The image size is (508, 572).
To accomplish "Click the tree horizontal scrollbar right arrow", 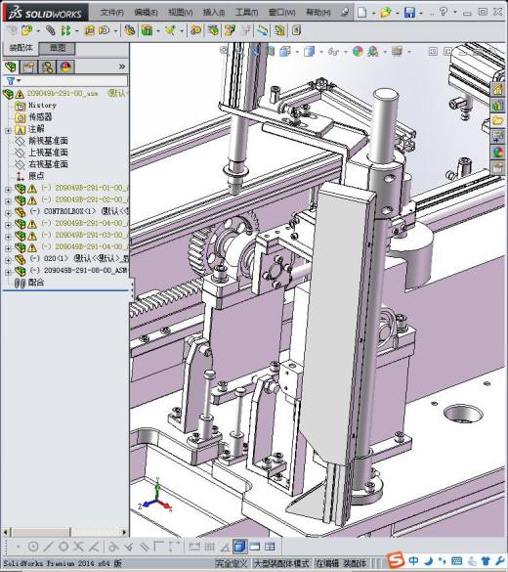I will tap(125, 532).
